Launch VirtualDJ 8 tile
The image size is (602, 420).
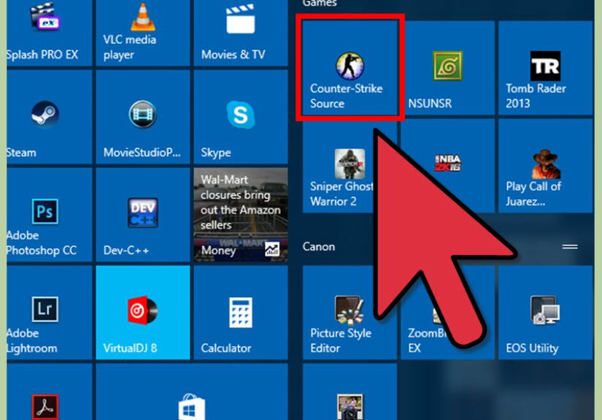click(x=143, y=313)
